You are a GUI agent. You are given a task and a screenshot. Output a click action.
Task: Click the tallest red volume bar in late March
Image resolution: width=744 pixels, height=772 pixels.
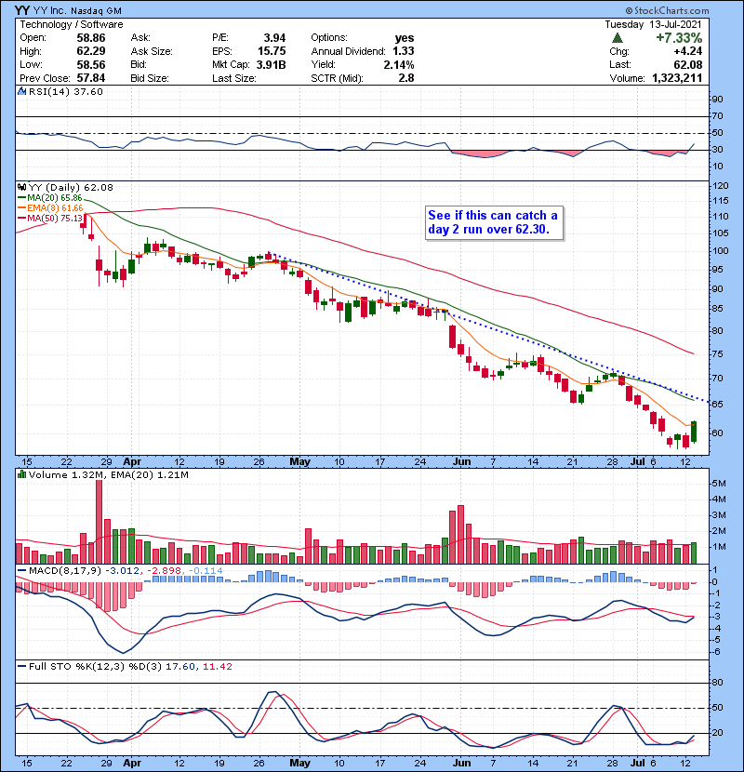tap(100, 522)
